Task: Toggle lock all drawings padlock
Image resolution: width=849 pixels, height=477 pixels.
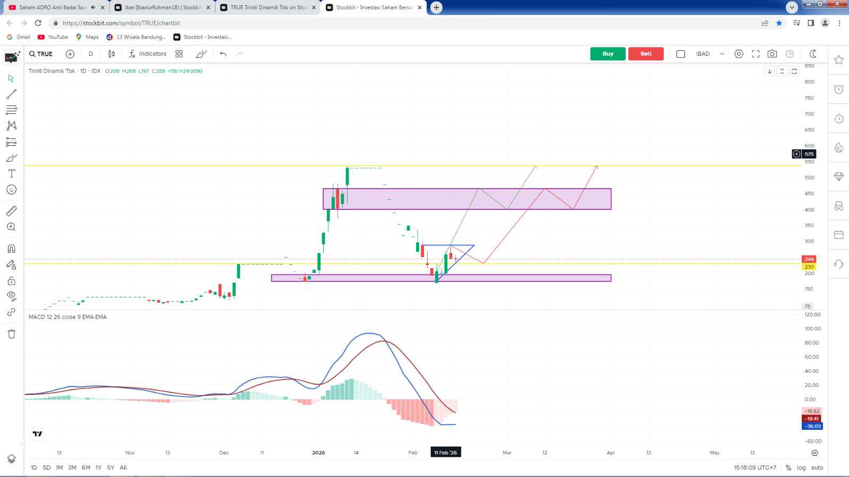Action: click(11, 280)
